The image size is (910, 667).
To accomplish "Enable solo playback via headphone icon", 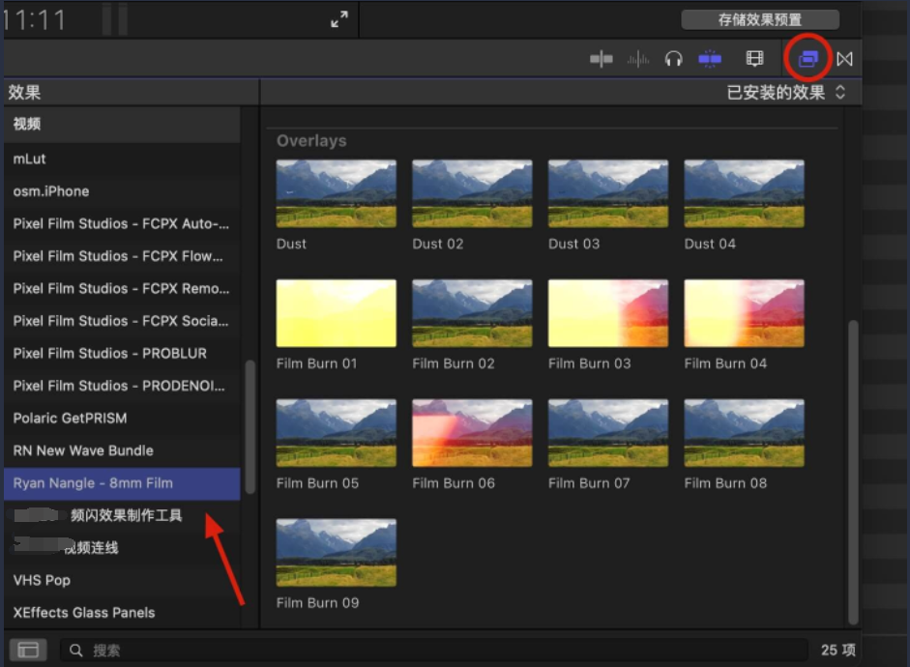I will click(674, 59).
